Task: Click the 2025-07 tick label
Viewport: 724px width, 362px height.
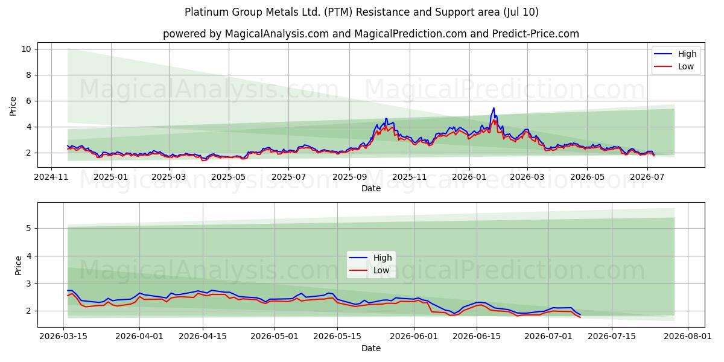Action: tap(289, 177)
